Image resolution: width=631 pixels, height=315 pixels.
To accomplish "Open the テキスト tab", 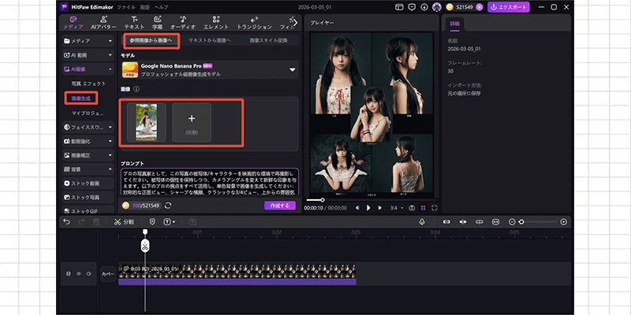I will pos(134,23).
